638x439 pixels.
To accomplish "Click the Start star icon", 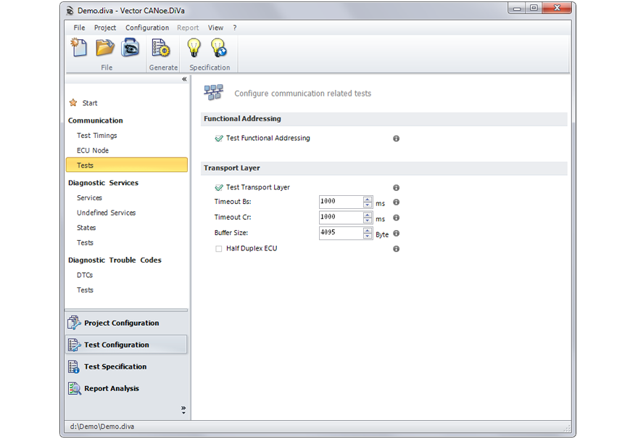I will [73, 102].
